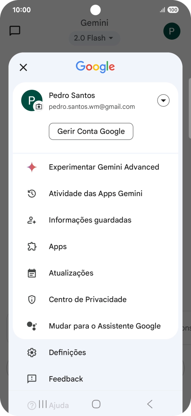This screenshot has height=416, width=191.
Task: Select the Informações guardadas icon
Action: point(32,220)
